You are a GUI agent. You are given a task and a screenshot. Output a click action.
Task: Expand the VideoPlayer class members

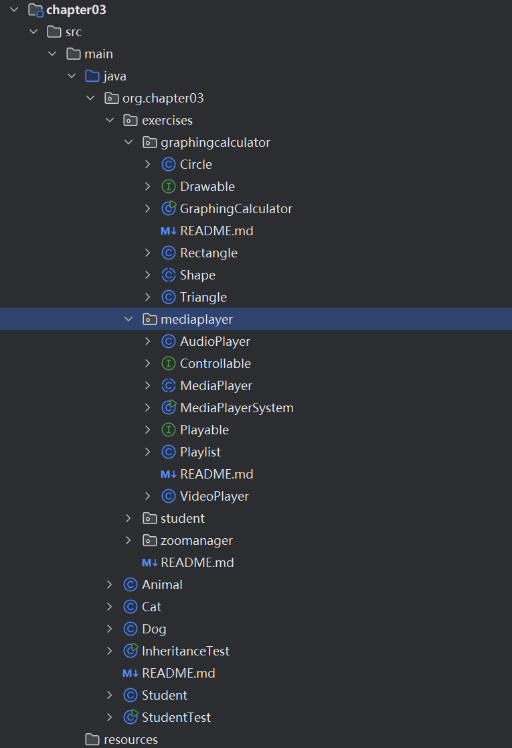coord(148,496)
